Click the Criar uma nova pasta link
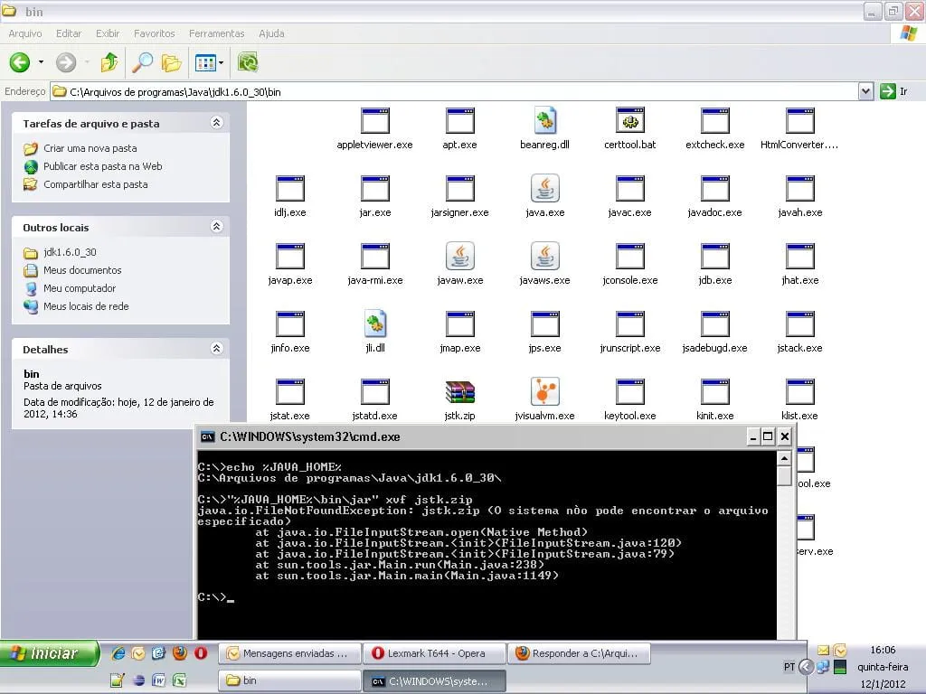 tap(90, 148)
